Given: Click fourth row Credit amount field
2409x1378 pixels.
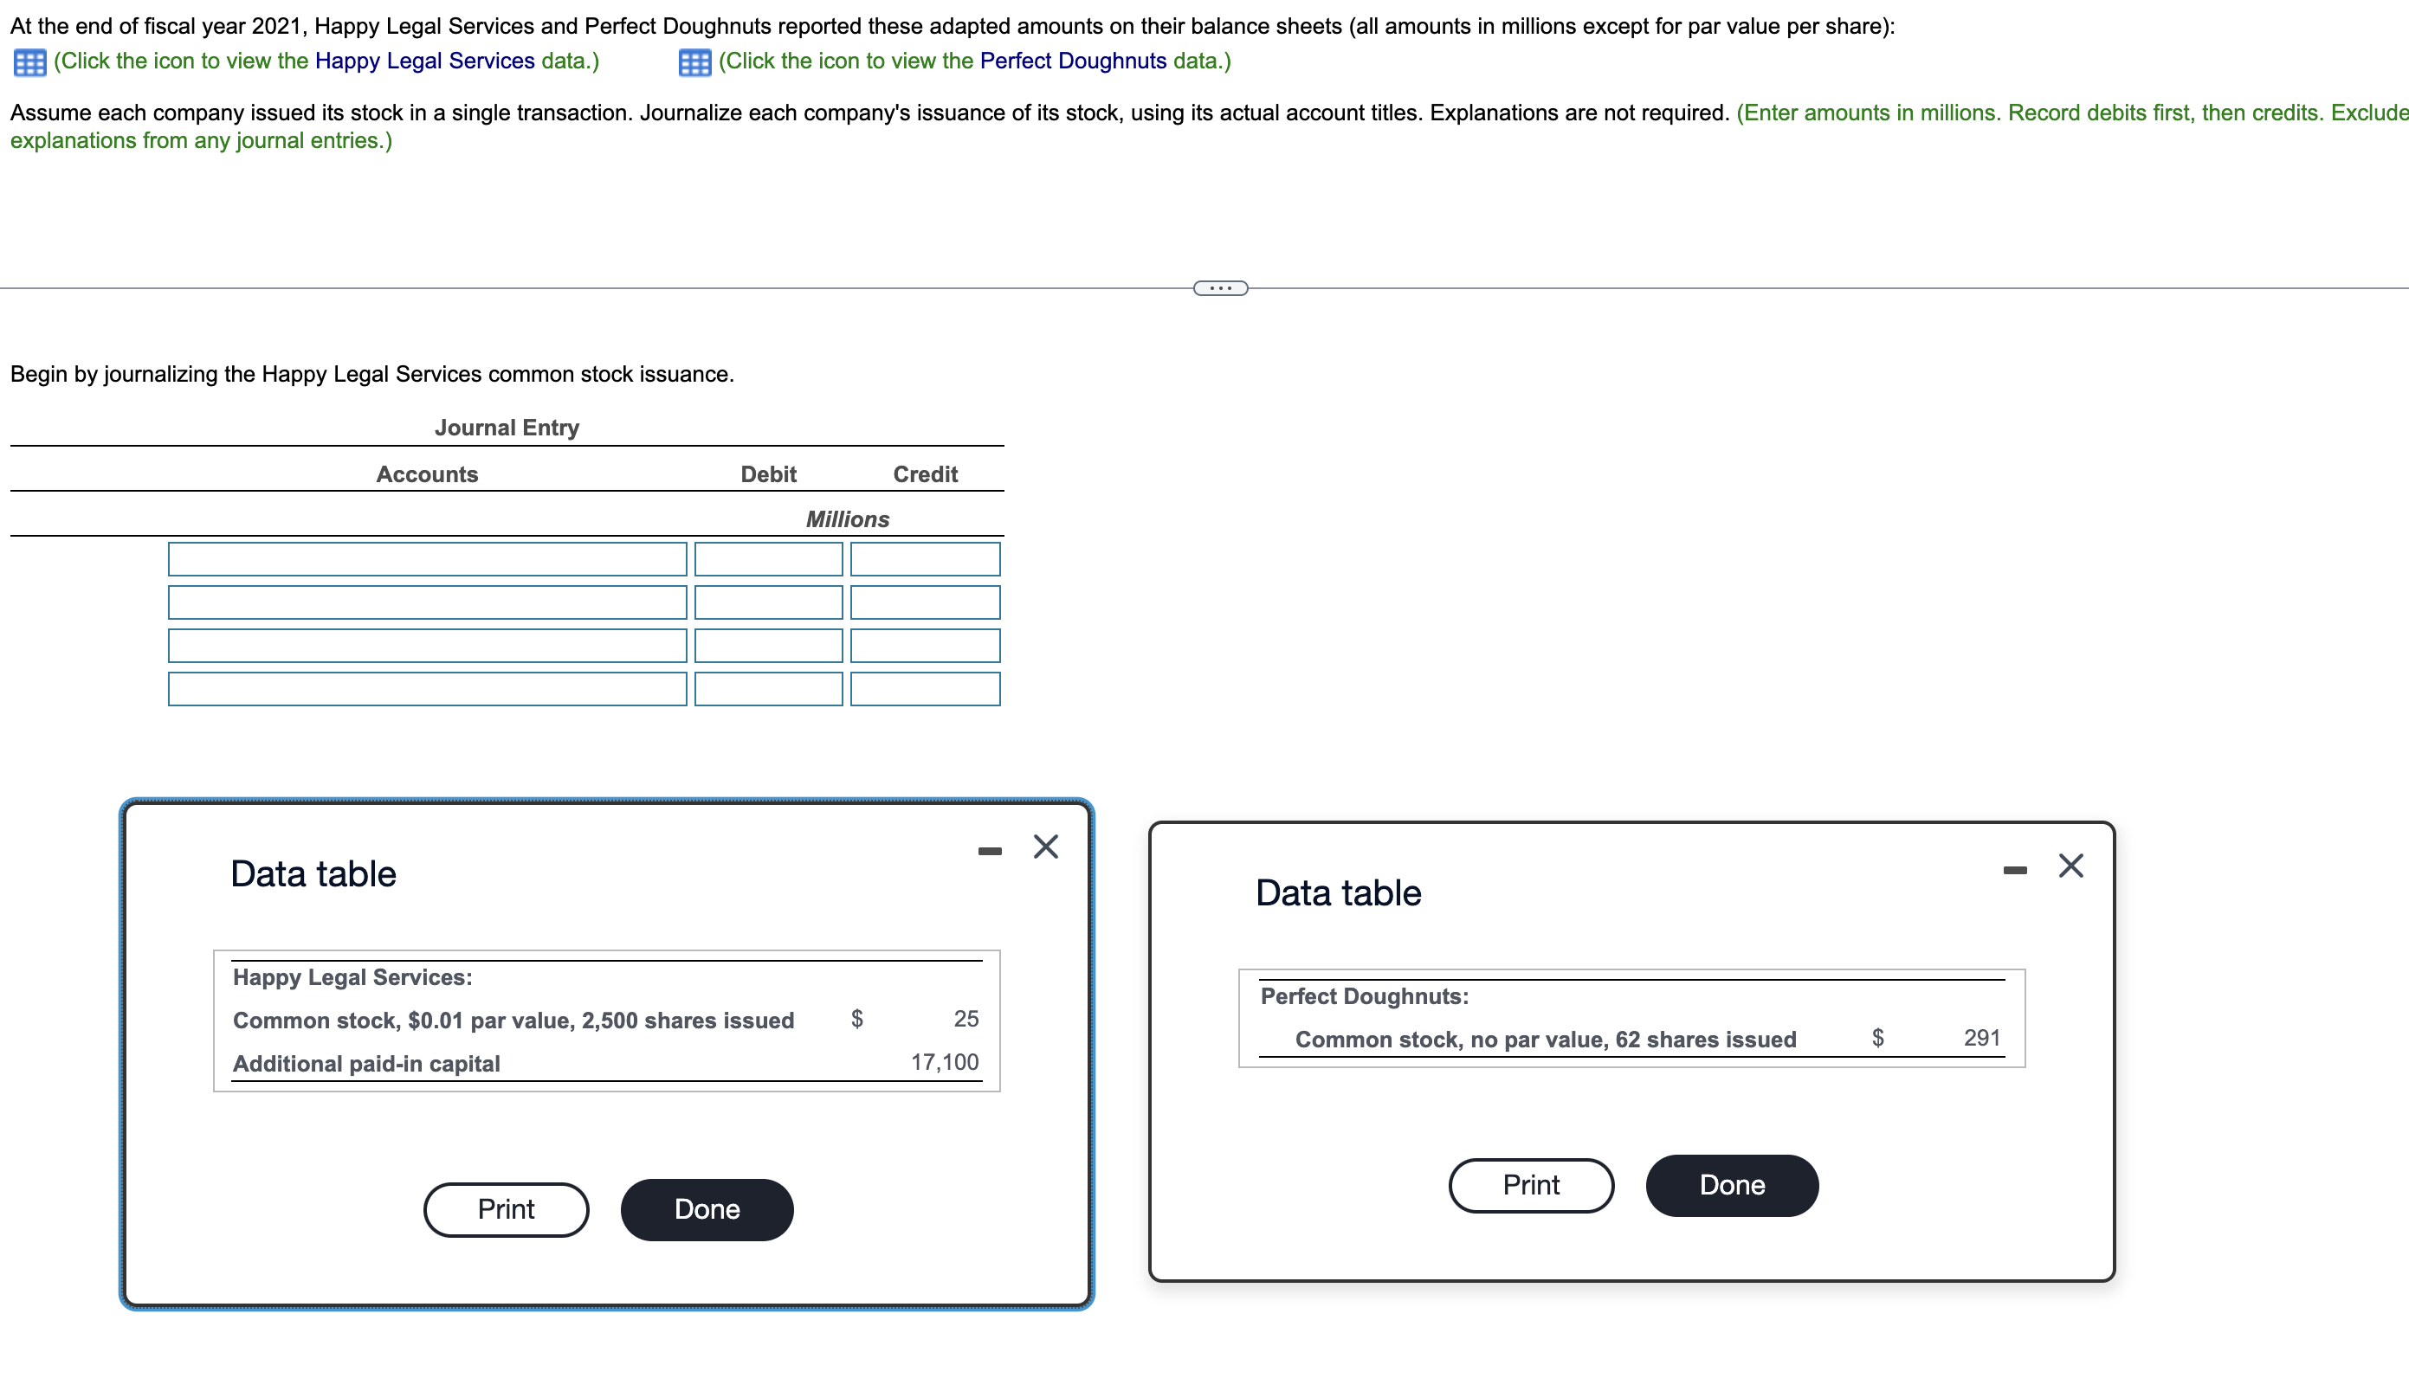Looking at the screenshot, I should [x=924, y=688].
